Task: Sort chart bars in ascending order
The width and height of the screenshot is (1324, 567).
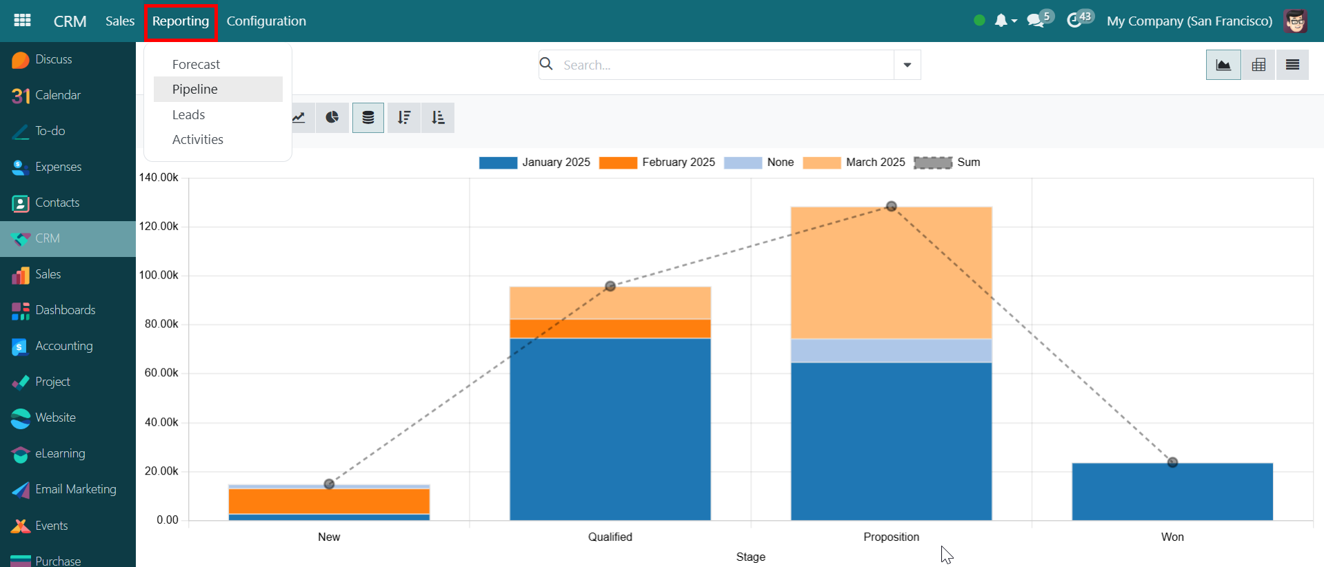Action: click(438, 118)
